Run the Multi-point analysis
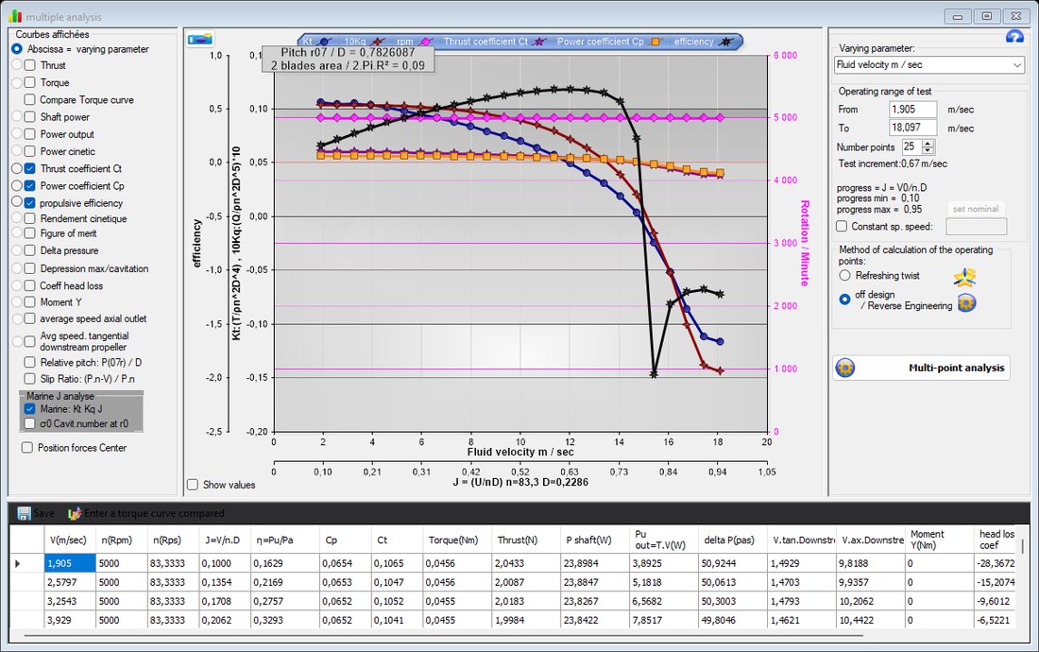This screenshot has height=652, width=1039. [x=922, y=368]
